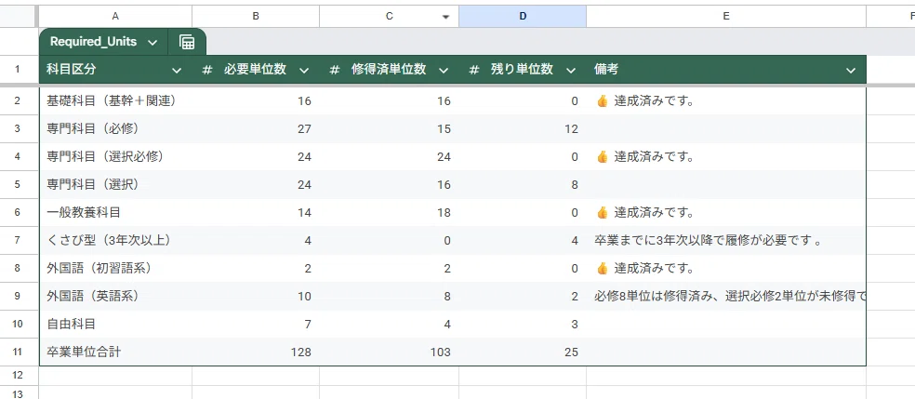The image size is (915, 399).
Task: Open the 必要単位数 column dropdown arrow
Action: coord(304,71)
